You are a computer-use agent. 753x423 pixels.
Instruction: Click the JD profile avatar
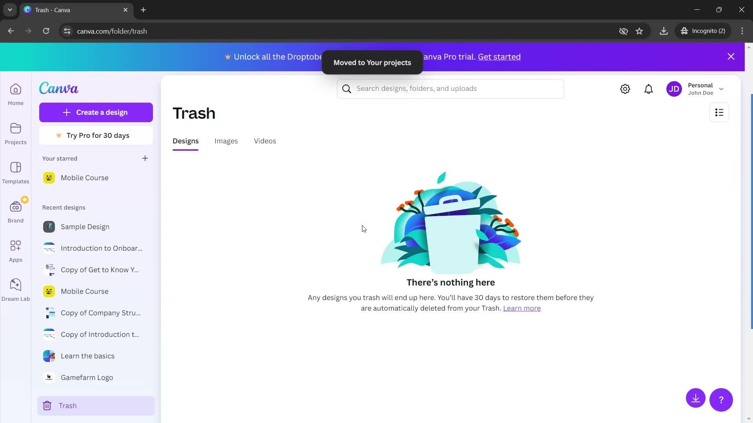pyautogui.click(x=674, y=89)
